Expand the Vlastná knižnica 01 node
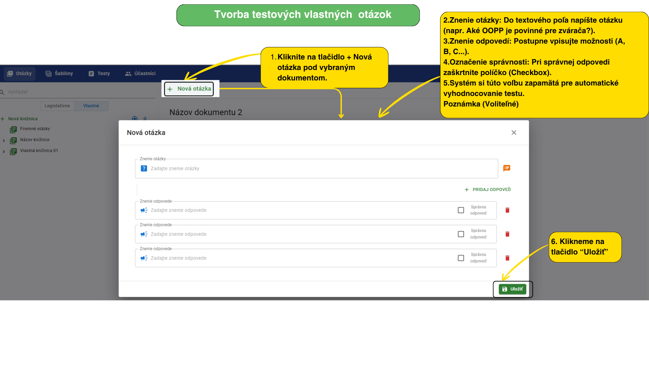This screenshot has height=365, width=649. click(4, 152)
